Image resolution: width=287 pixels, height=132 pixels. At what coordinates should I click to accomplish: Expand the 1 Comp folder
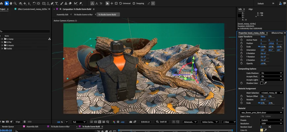(2, 39)
